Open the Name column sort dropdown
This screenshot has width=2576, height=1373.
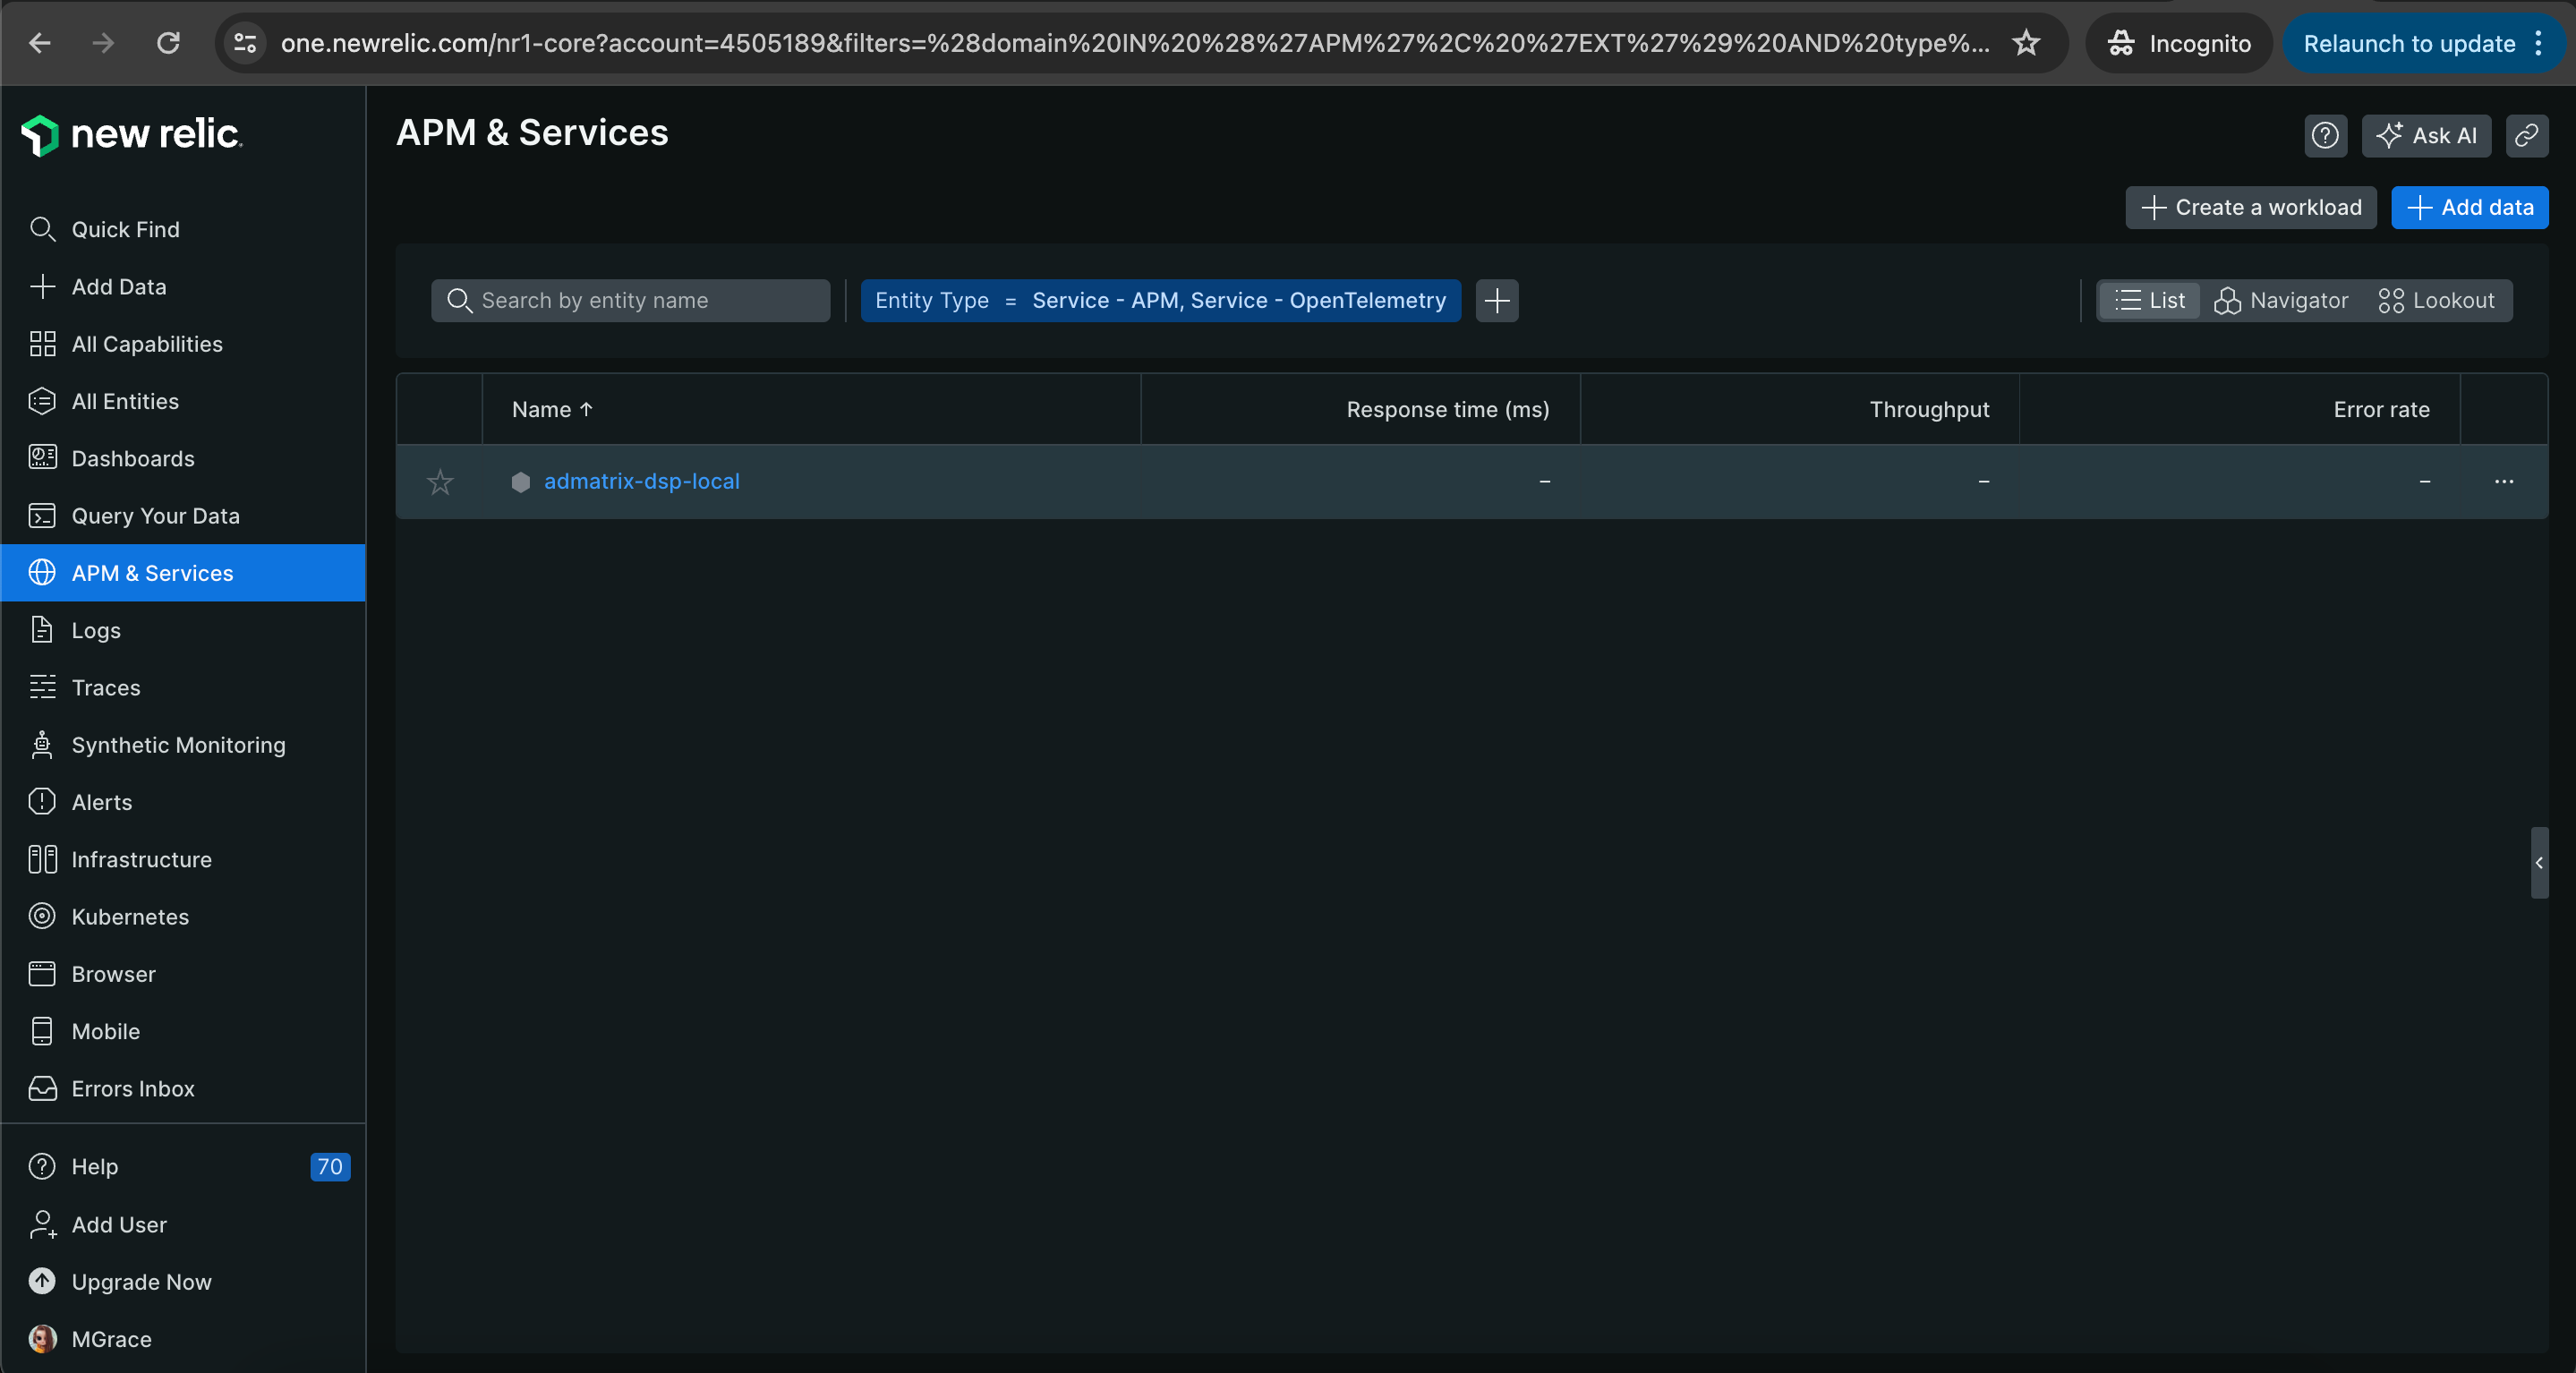pyautogui.click(x=554, y=409)
